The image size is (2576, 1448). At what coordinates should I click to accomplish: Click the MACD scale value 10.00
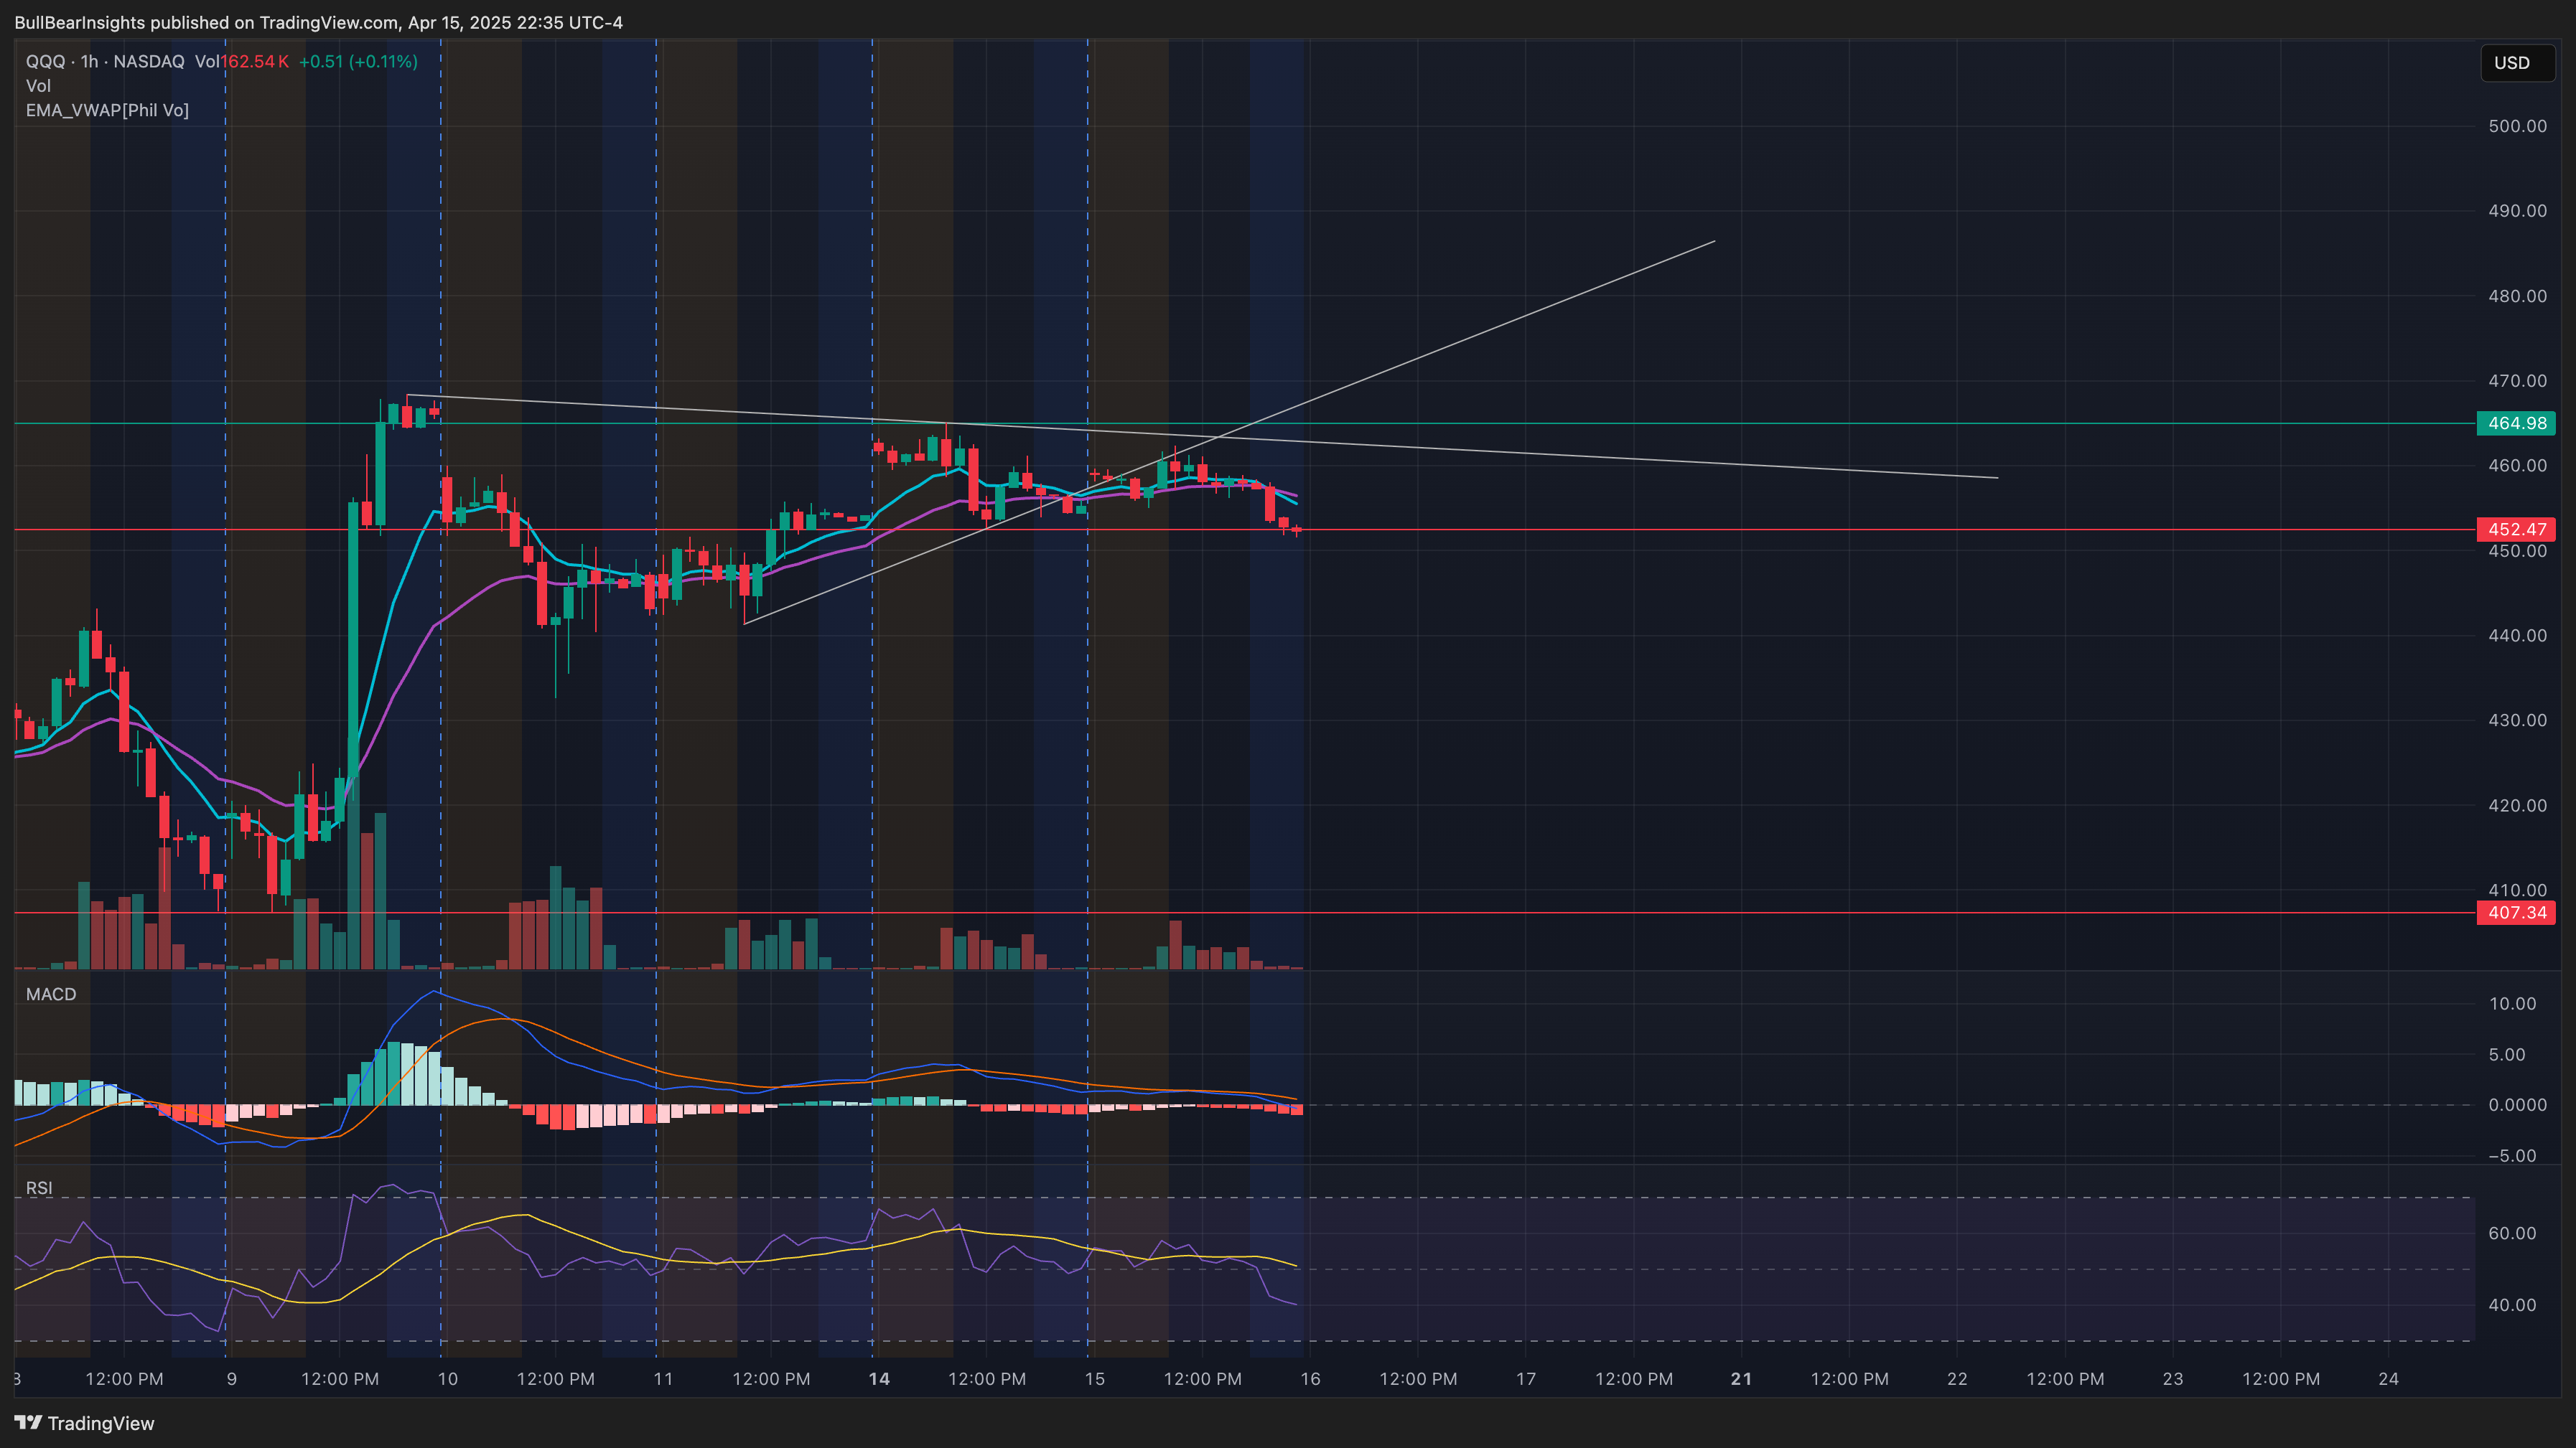2512,1005
